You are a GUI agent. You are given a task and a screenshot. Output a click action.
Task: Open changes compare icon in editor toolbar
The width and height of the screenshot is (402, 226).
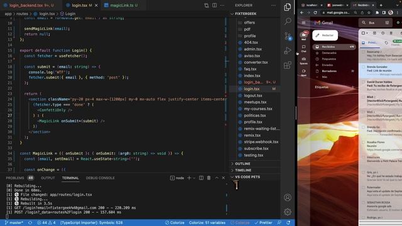[207, 5]
